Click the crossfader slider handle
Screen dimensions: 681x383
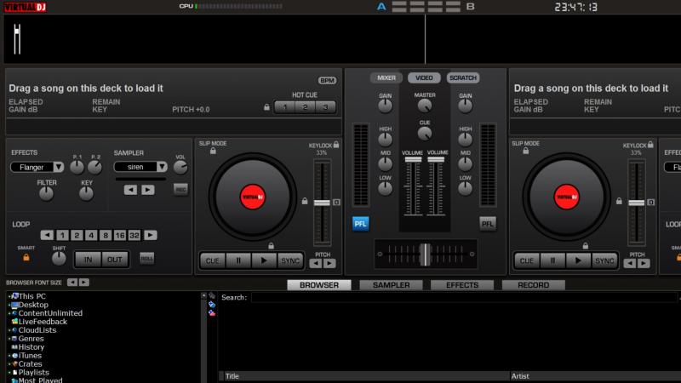click(424, 253)
